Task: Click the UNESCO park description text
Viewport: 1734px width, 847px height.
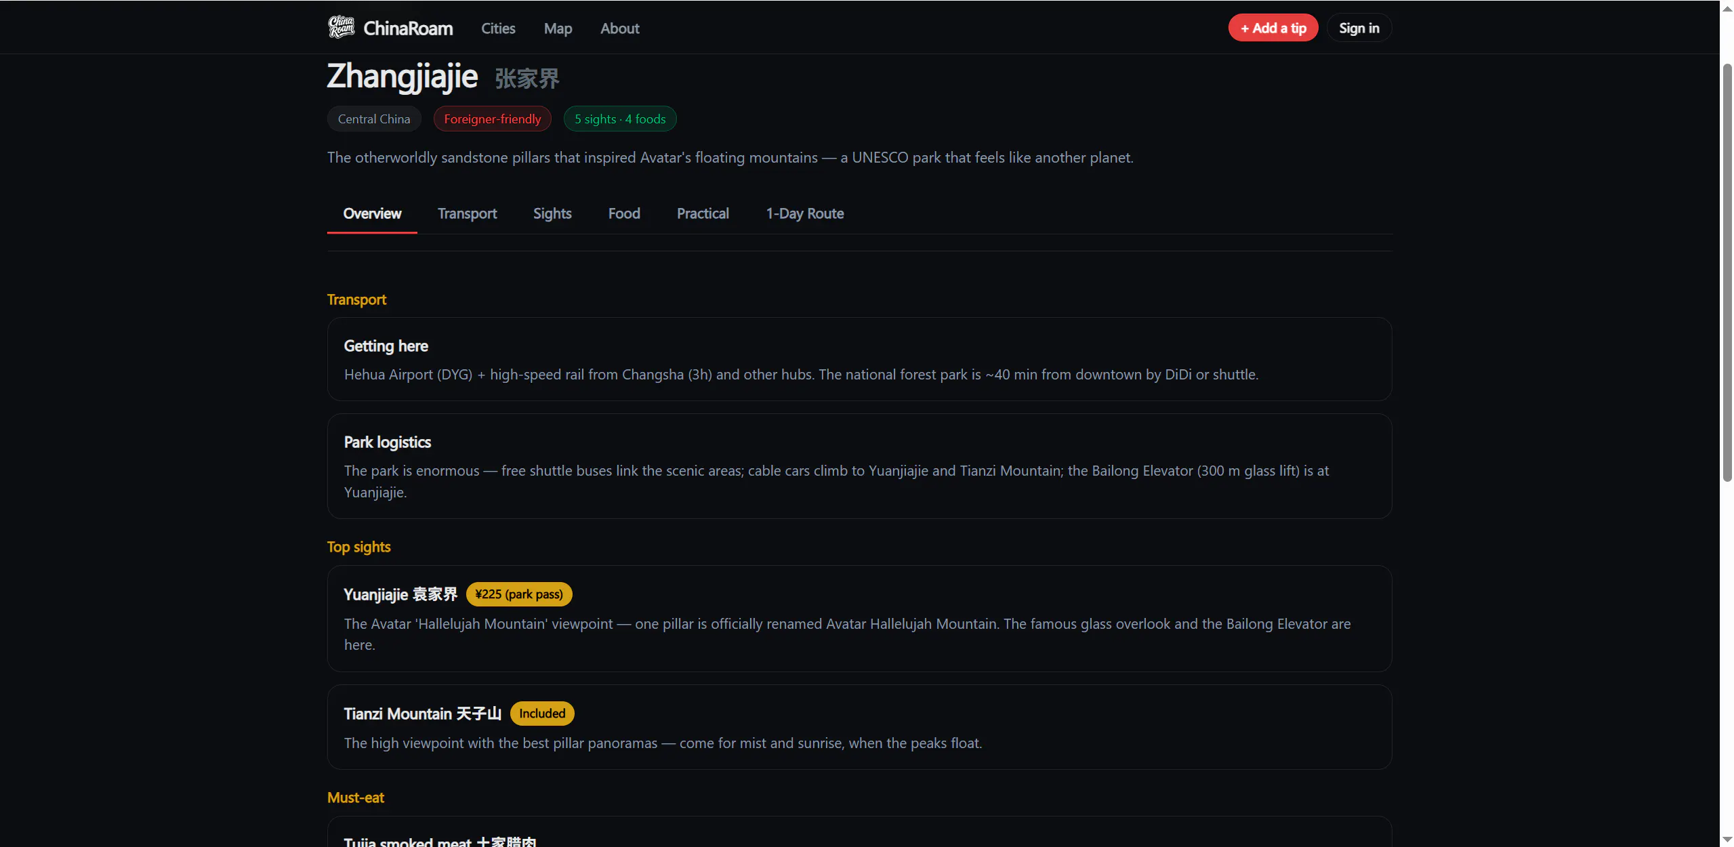Action: (x=730, y=158)
